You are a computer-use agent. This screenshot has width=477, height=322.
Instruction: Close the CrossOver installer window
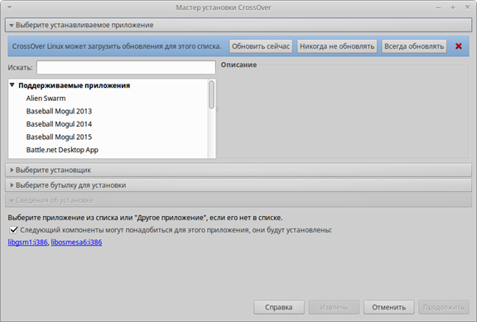467,7
